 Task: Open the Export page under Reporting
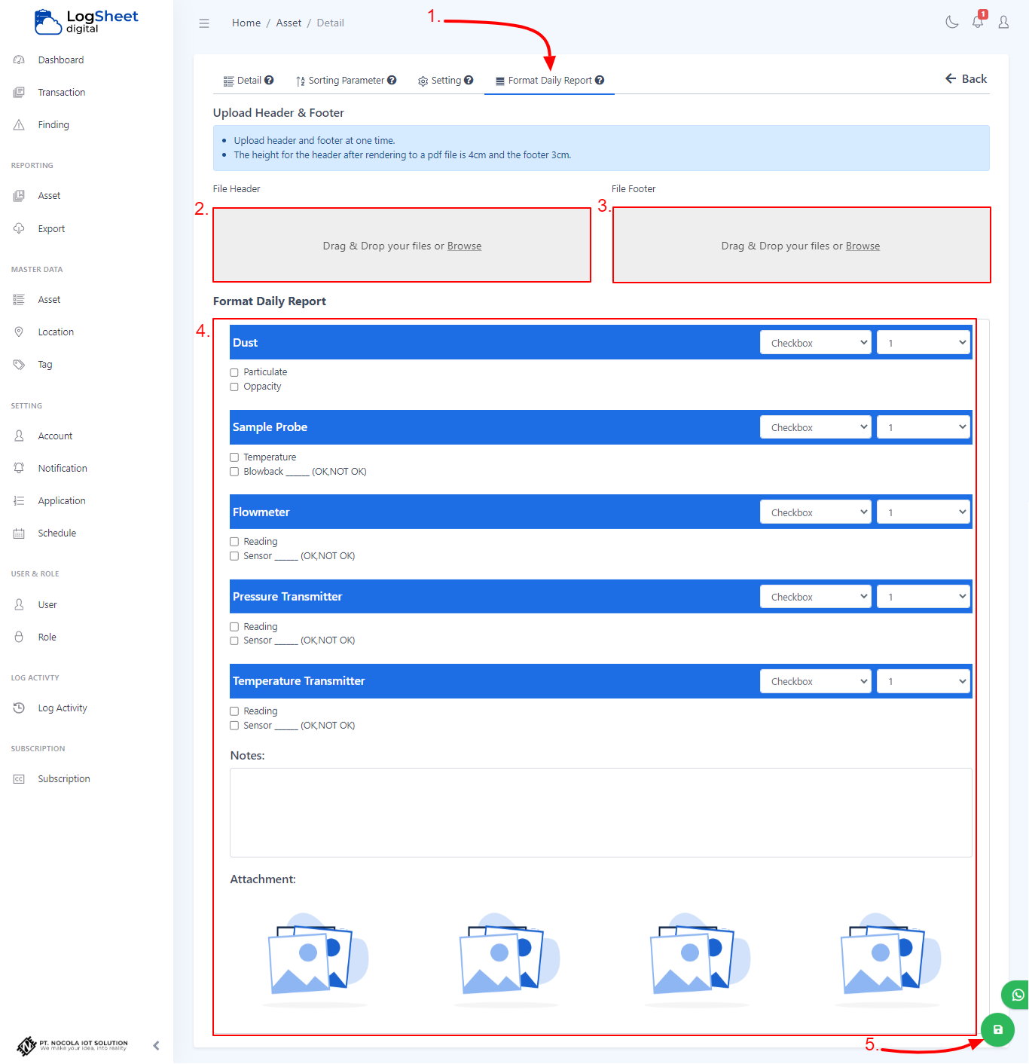point(50,228)
